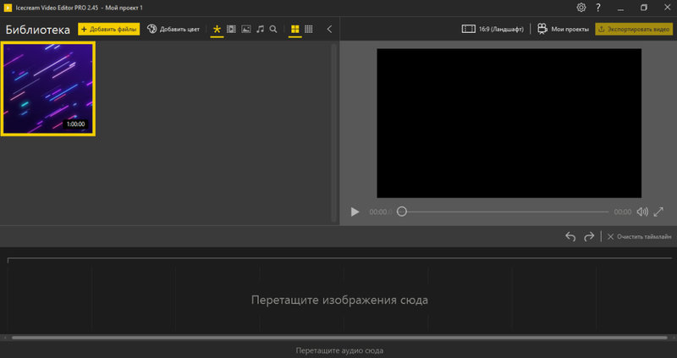Minimize the Icecream Video Editor window
This screenshot has height=358, width=677.
pos(620,8)
